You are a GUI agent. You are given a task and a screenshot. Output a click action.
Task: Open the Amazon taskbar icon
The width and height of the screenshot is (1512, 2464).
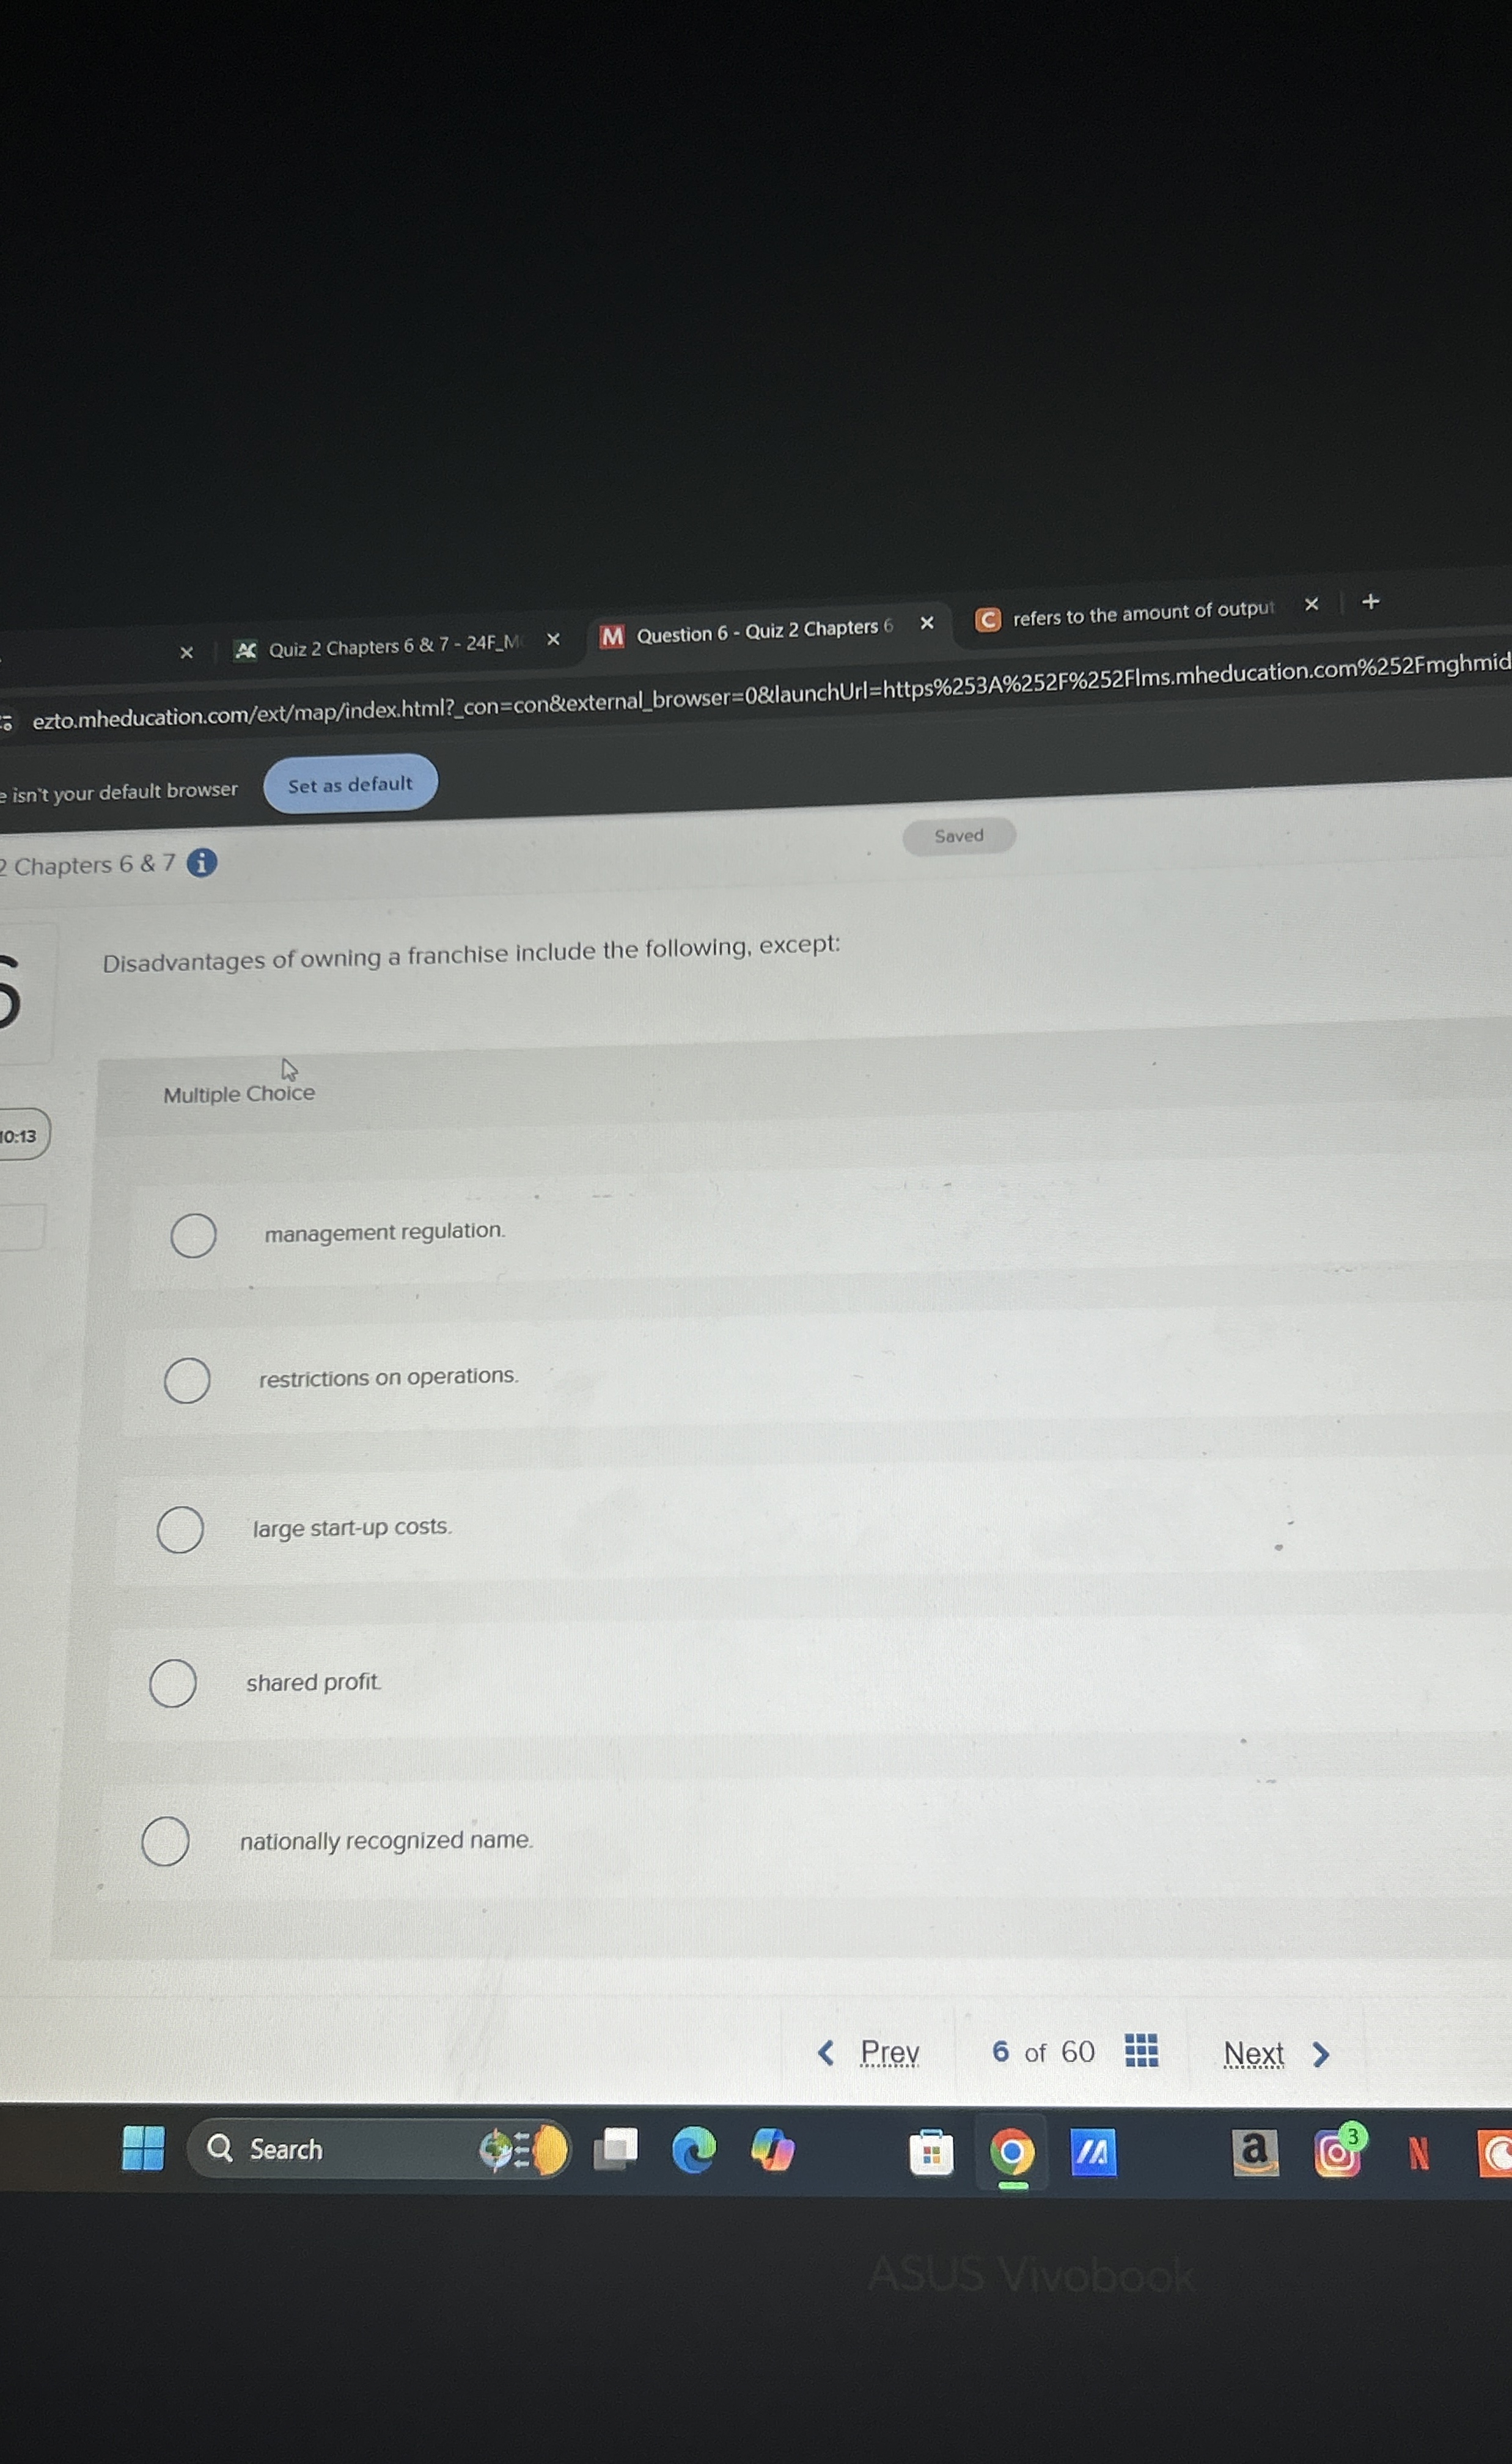[1254, 2151]
